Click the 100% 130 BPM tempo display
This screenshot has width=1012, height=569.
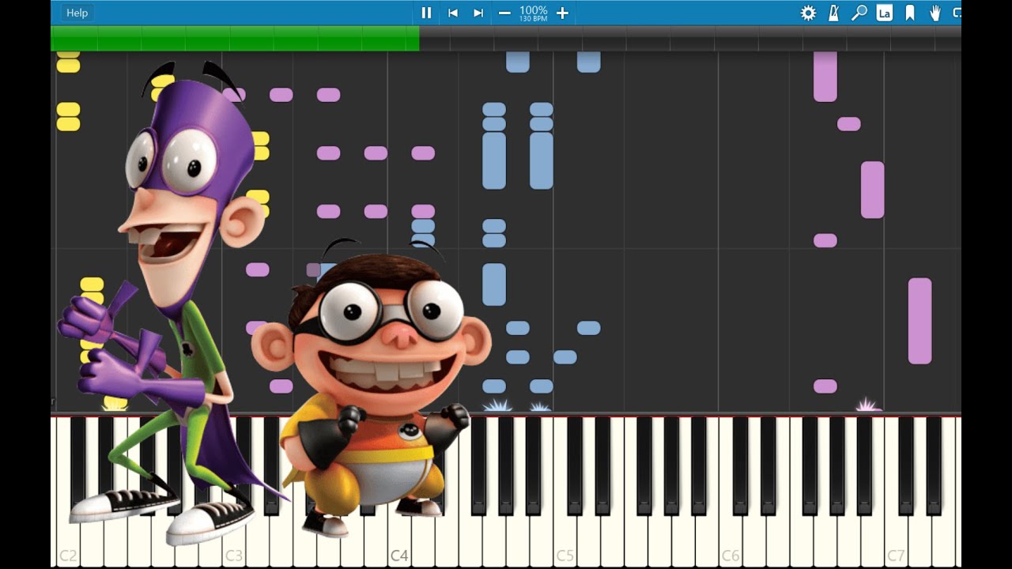pyautogui.click(x=534, y=13)
